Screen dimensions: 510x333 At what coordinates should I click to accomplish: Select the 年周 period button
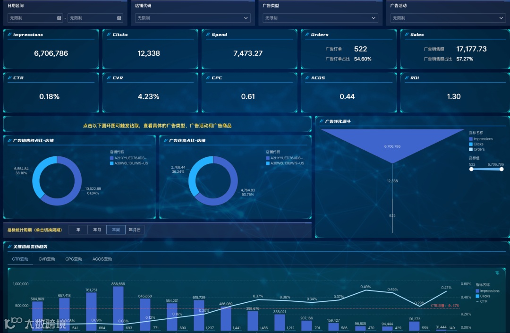tap(116, 230)
